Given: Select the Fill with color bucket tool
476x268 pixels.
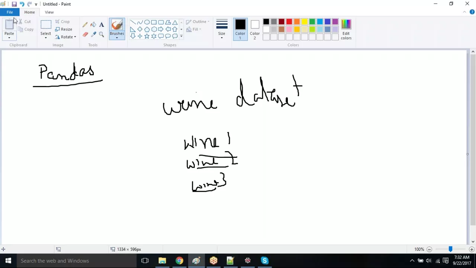Looking at the screenshot, I should [x=93, y=25].
